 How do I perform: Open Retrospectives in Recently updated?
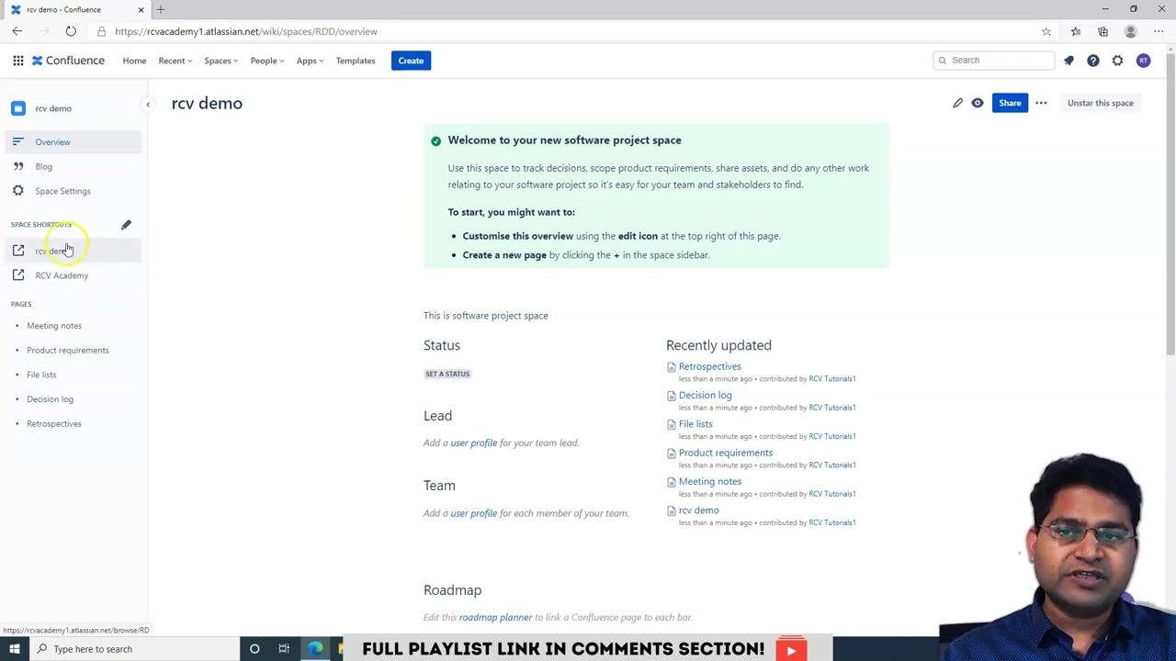coord(709,366)
